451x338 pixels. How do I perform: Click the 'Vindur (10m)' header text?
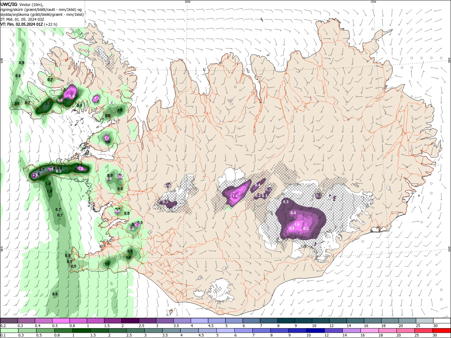[x=31, y=4]
